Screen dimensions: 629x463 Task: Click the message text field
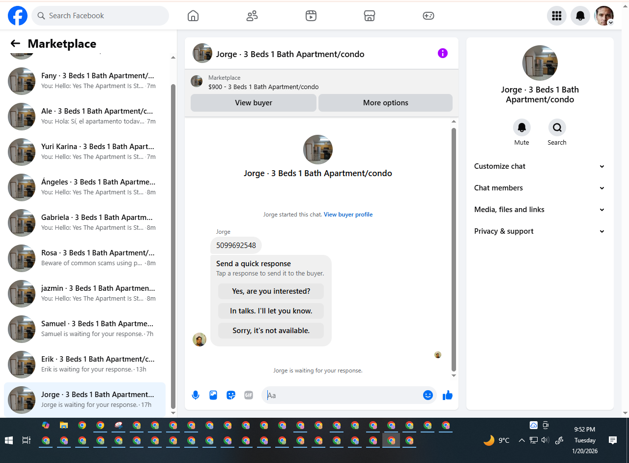tap(343, 395)
